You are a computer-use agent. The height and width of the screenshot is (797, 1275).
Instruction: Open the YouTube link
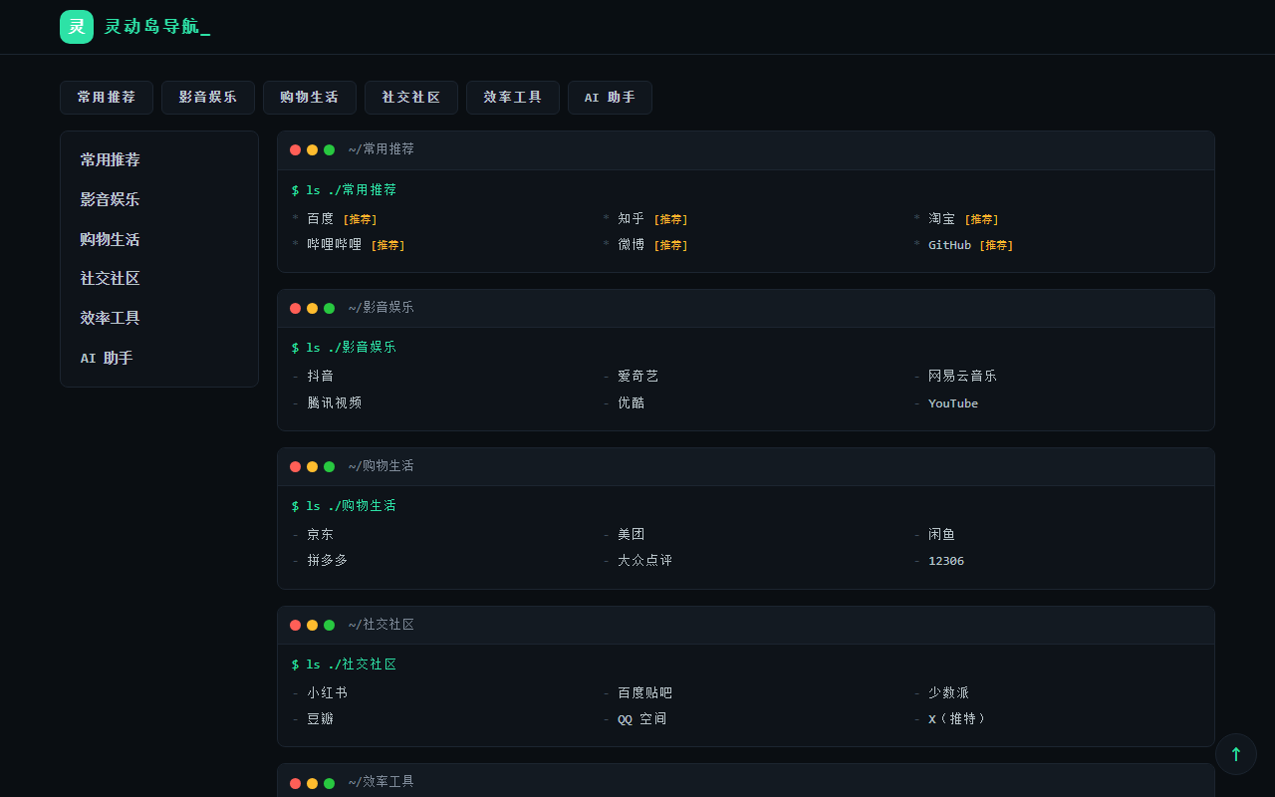coord(953,403)
